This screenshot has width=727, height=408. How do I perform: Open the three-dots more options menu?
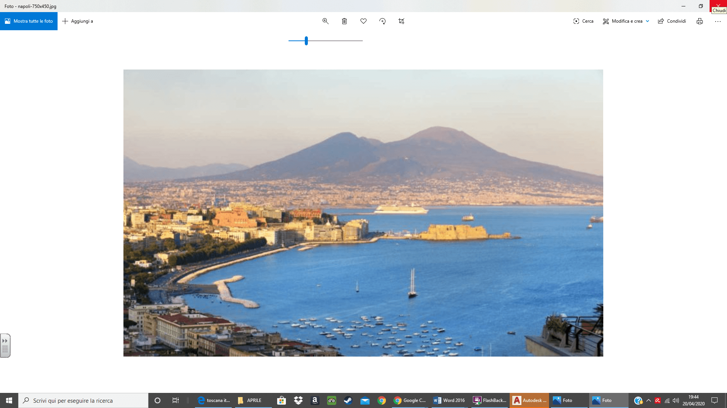click(718, 21)
